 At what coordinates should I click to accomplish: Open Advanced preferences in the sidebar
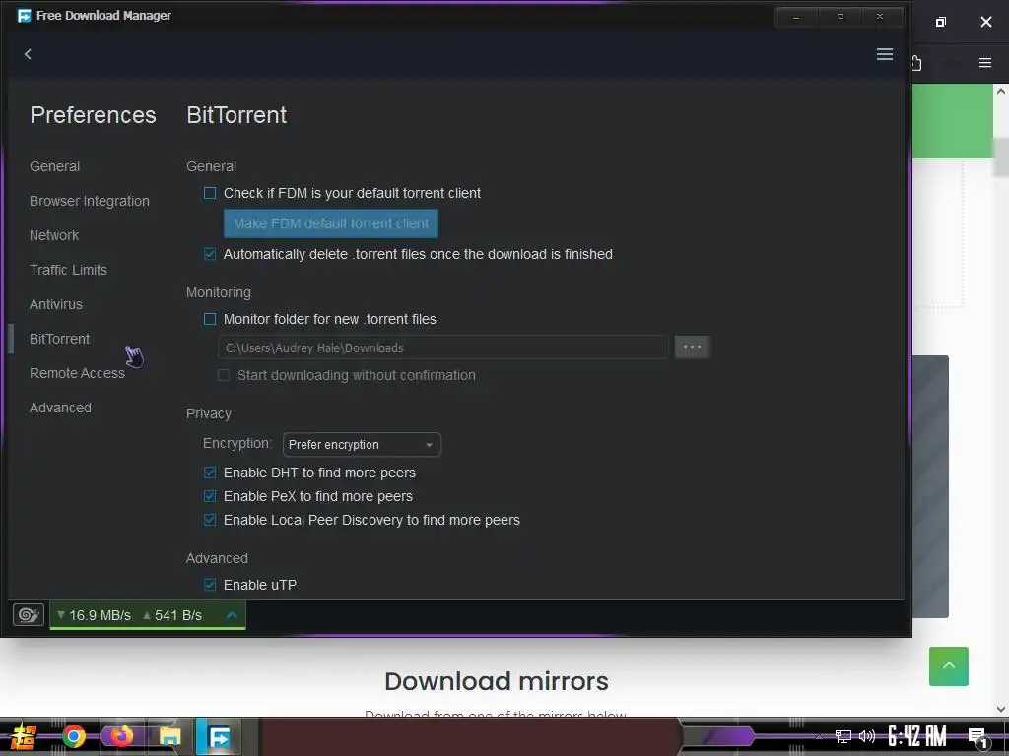coord(60,408)
